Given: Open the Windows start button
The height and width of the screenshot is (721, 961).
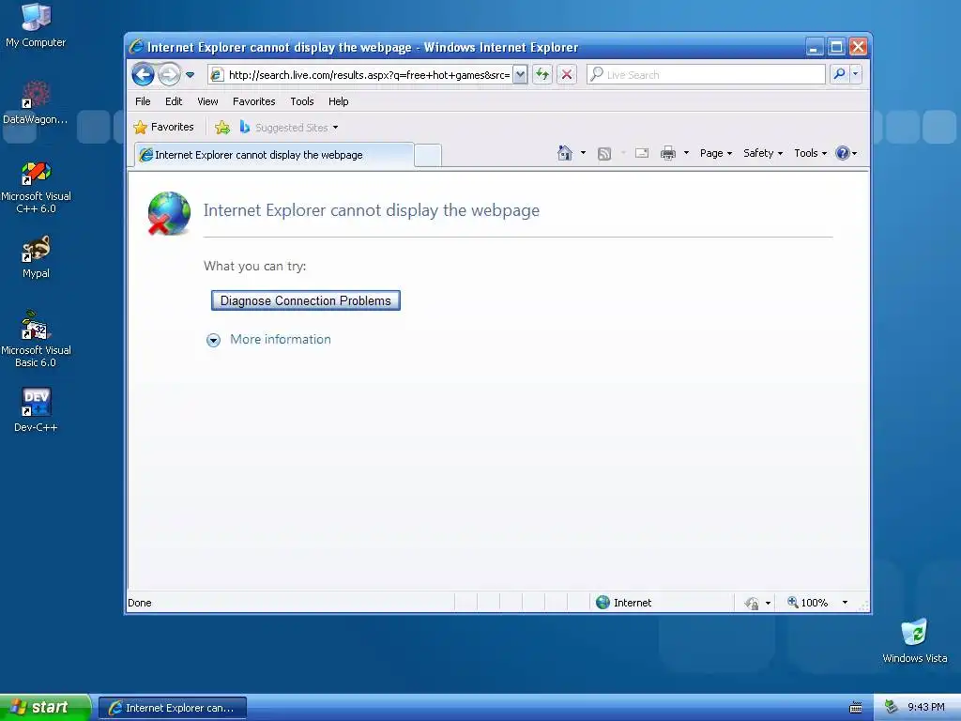Looking at the screenshot, I should click(44, 708).
